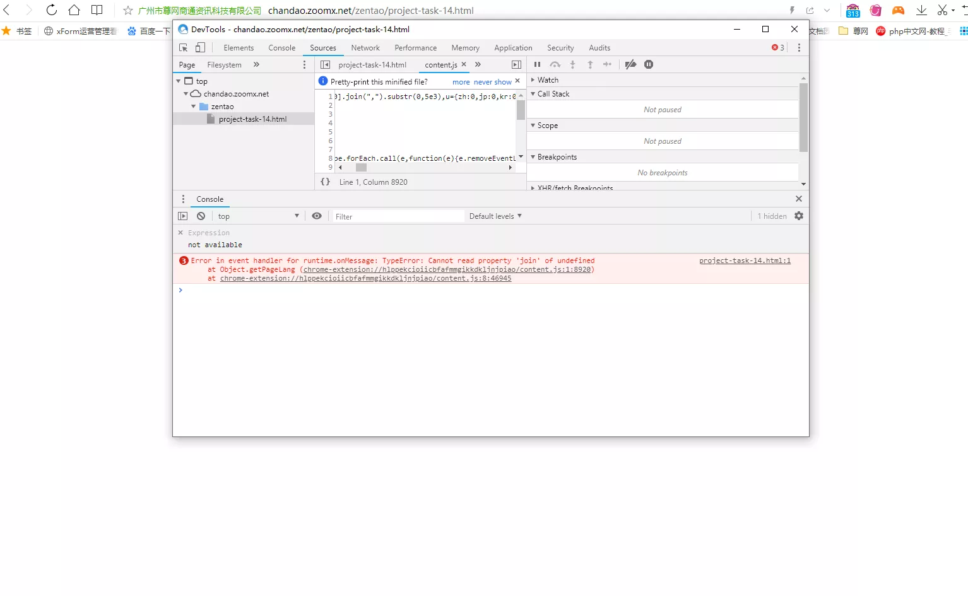Switch to the Network tab
968x596 pixels.
365,48
